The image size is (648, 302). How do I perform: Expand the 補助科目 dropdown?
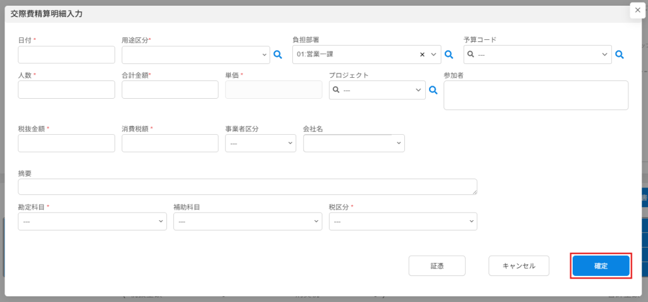pyautogui.click(x=247, y=222)
